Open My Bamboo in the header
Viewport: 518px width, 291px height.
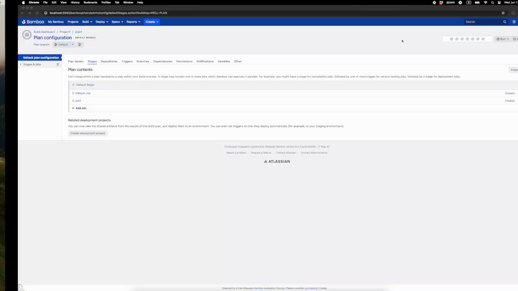[56, 22]
